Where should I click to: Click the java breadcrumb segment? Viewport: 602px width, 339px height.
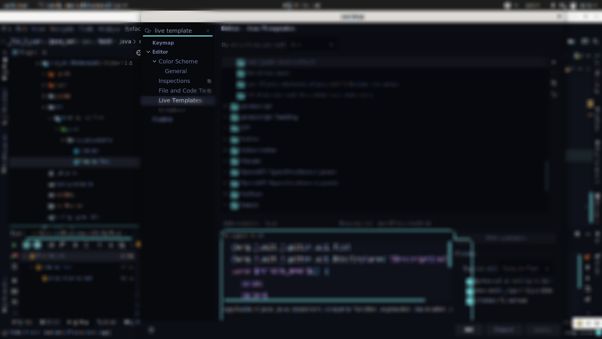[x=125, y=41]
